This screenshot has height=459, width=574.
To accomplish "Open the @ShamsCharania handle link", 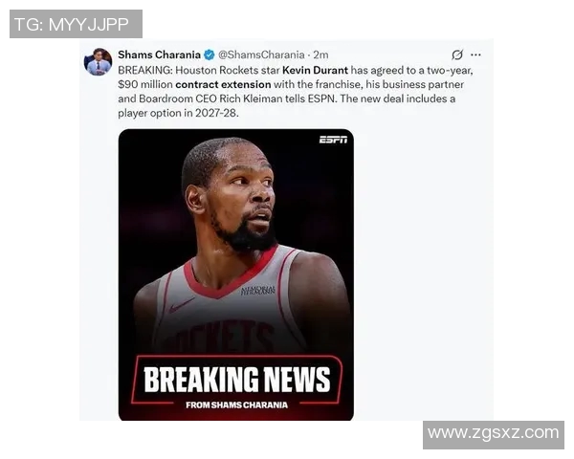I will coord(261,55).
